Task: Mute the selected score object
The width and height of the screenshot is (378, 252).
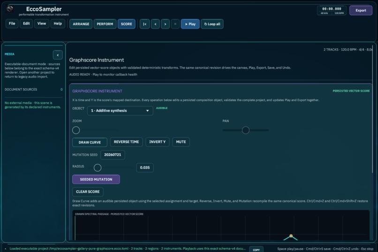Action: 181,142
